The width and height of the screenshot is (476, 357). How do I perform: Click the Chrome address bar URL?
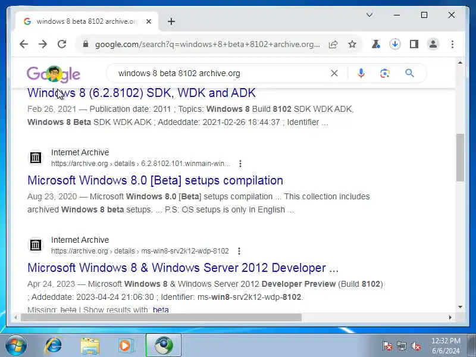207,44
